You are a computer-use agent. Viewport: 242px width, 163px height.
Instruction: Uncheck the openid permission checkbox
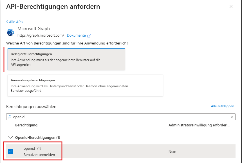pyautogui.click(x=10, y=151)
